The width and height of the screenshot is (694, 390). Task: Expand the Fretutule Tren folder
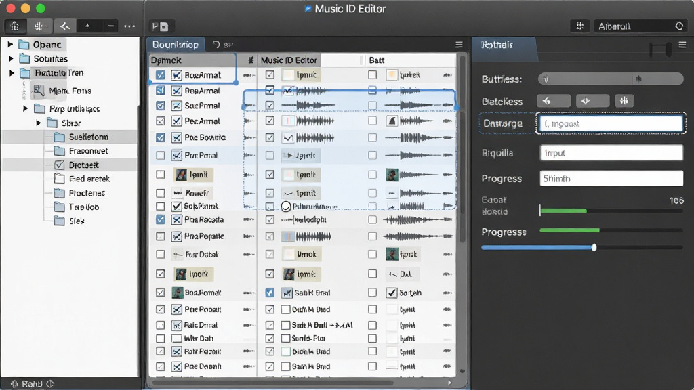point(12,73)
